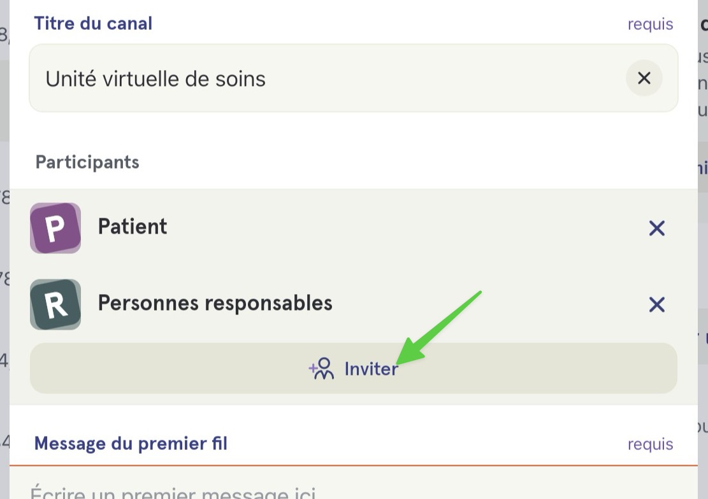
Task: Remove Personnes responsables from participants
Action: (656, 304)
